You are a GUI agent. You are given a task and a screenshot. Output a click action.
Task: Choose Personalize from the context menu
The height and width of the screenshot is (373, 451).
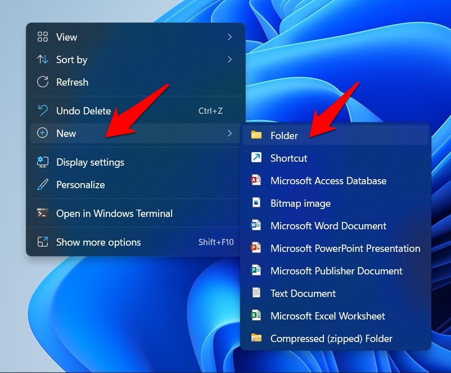pos(80,185)
